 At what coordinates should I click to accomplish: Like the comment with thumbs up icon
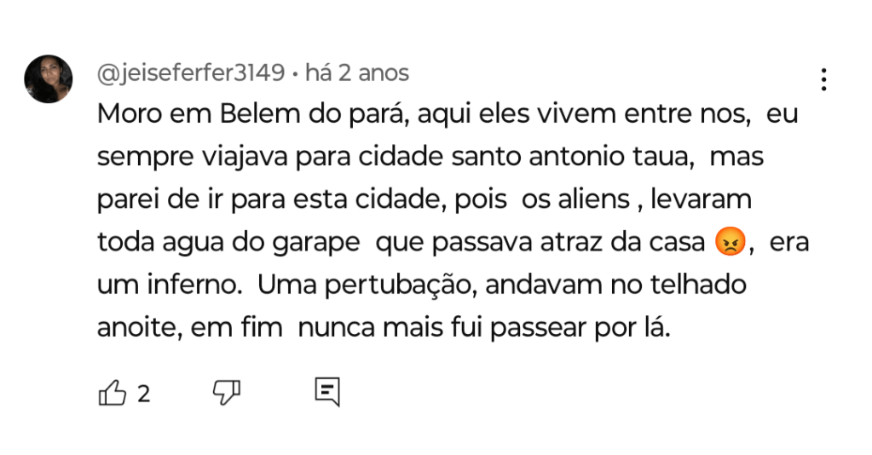(113, 393)
